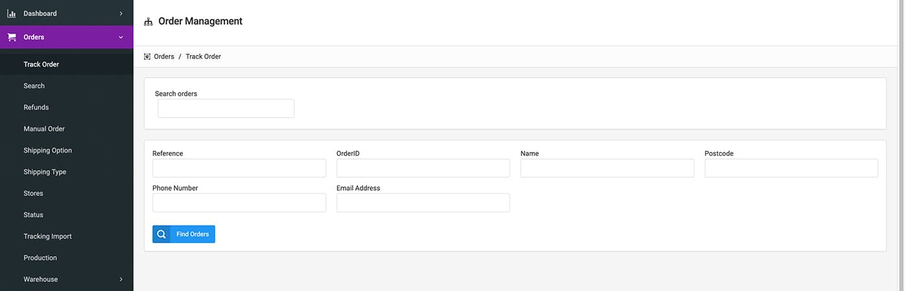Click the Orders shopping cart icon
Viewport: 905px width, 291px height.
tap(12, 38)
